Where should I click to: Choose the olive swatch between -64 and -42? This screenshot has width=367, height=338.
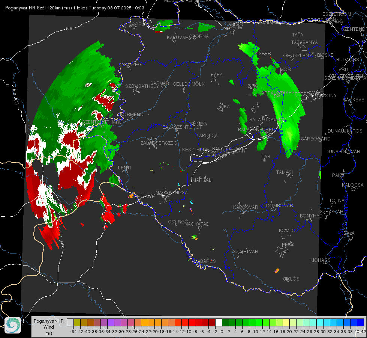[x=77, y=323]
